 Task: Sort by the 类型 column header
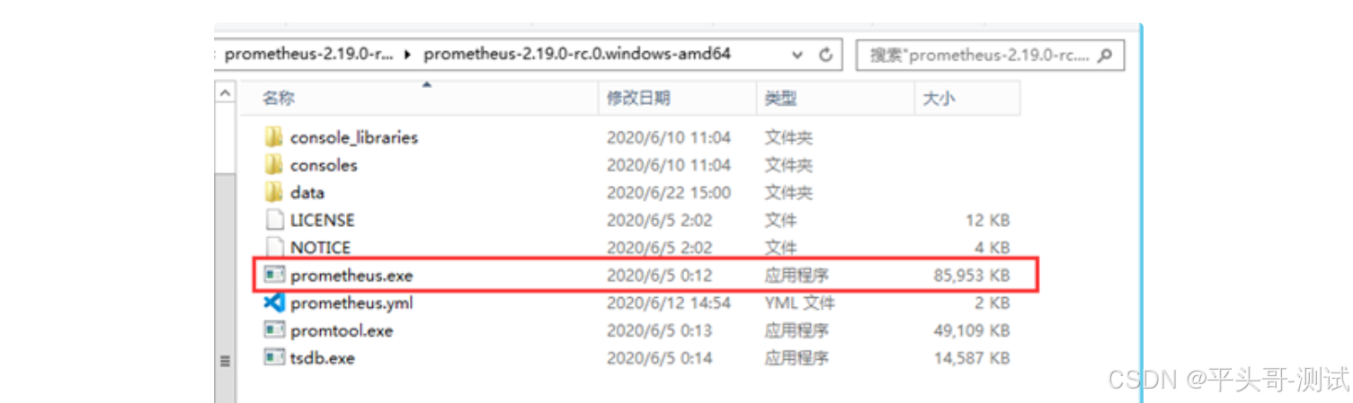point(835,98)
